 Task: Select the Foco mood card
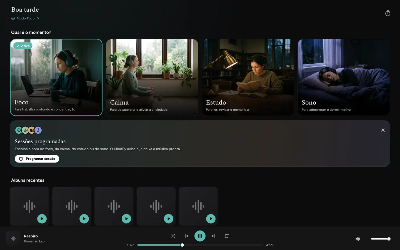pyautogui.click(x=56, y=77)
